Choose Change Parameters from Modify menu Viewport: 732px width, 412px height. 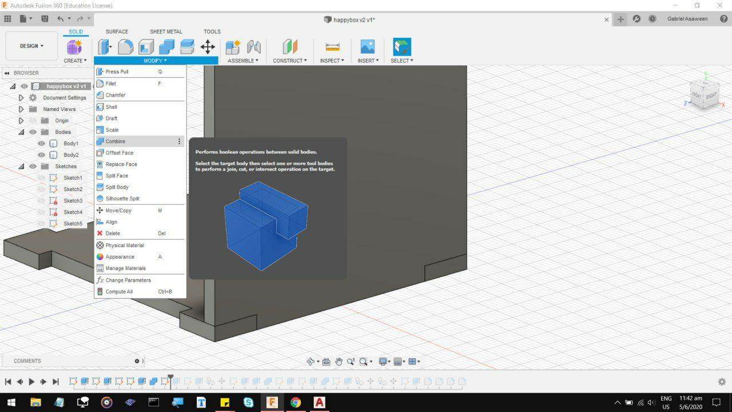[140, 280]
